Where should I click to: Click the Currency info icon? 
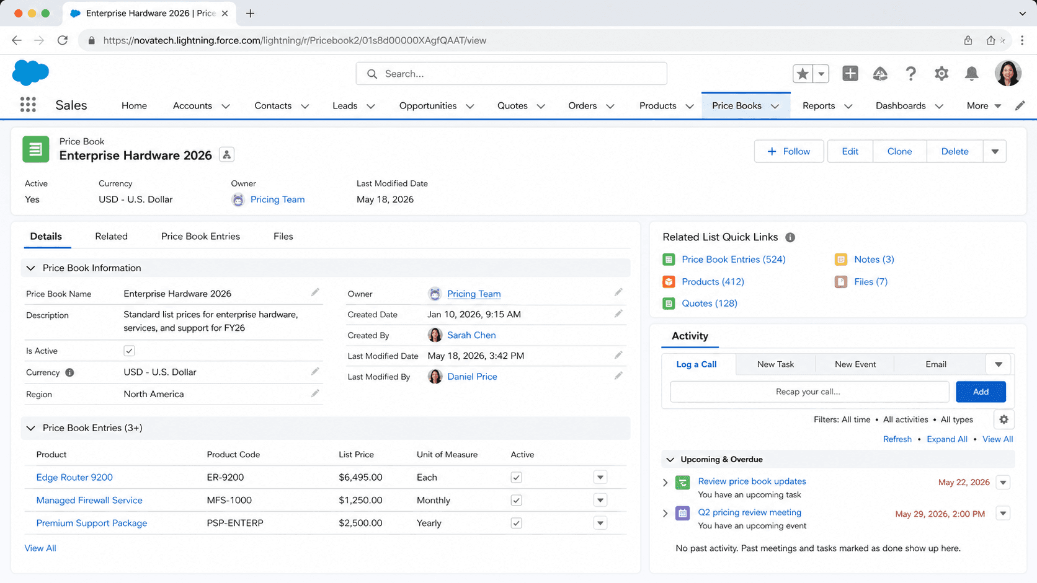coord(69,372)
